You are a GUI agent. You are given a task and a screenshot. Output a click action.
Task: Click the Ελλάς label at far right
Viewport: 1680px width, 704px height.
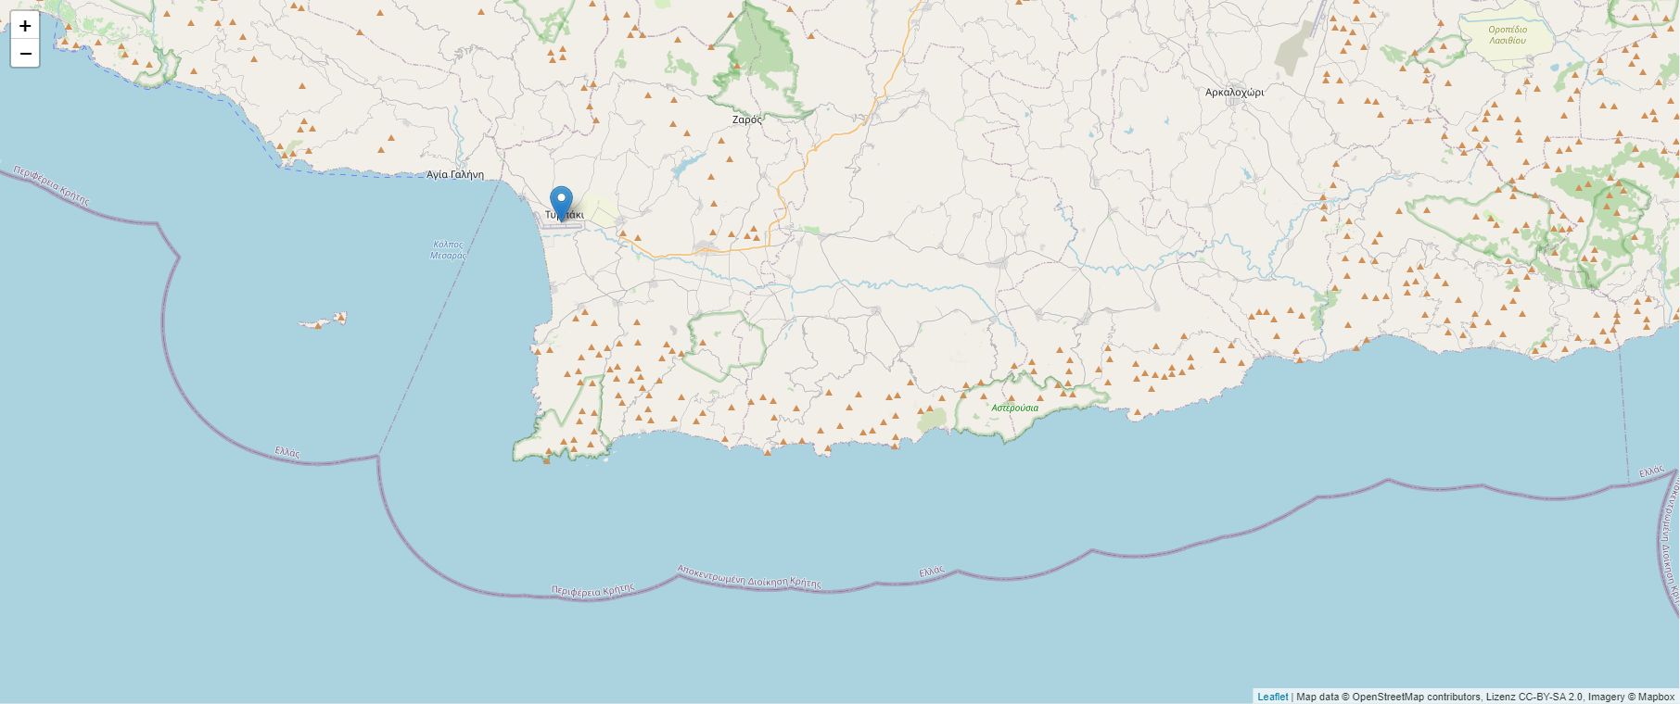click(1651, 472)
